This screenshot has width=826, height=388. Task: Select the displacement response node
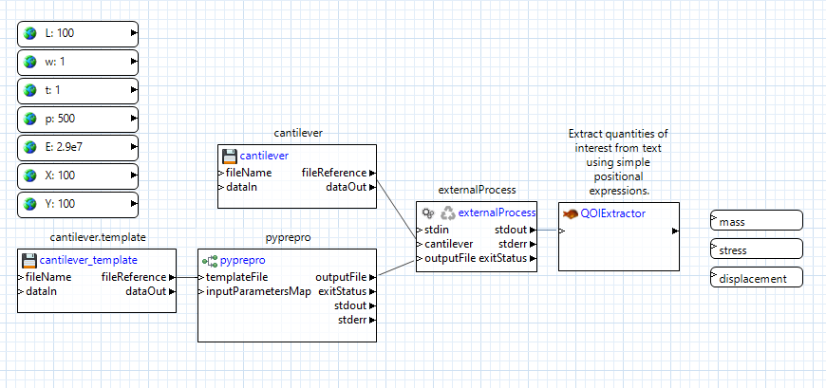pos(756,278)
